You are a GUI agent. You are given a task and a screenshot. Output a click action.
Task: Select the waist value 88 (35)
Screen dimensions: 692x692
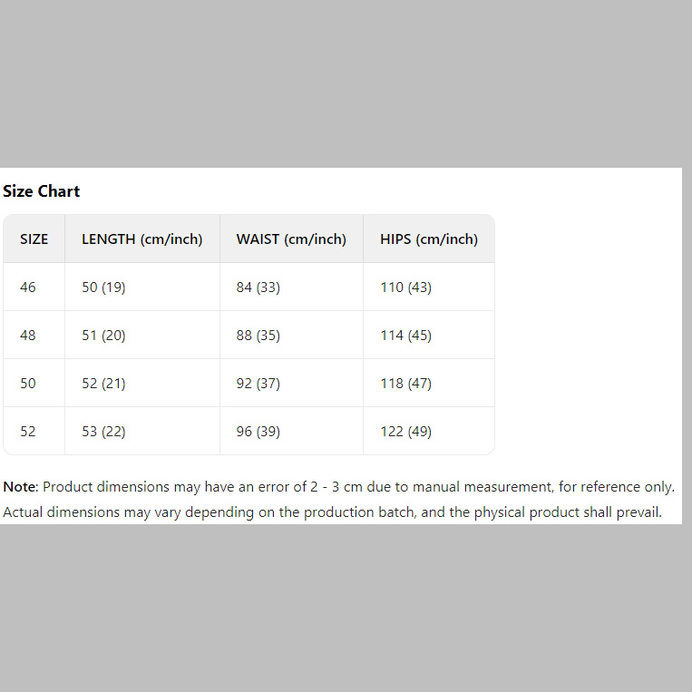point(258,336)
